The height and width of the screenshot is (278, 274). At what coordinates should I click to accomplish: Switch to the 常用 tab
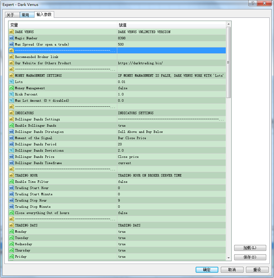point(26,15)
